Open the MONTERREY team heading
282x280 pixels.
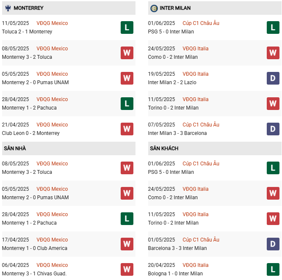pos(28,8)
